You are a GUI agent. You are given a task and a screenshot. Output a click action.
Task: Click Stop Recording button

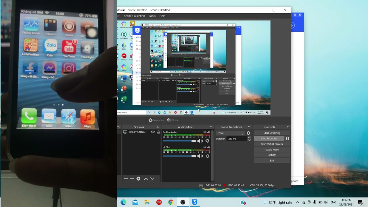coord(269,139)
